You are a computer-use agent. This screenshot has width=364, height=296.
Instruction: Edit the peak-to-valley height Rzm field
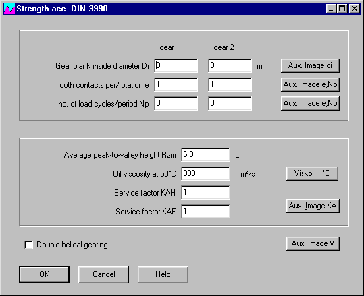206,155
